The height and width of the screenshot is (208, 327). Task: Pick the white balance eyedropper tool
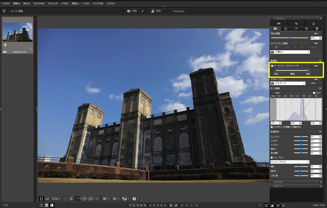tap(276, 47)
